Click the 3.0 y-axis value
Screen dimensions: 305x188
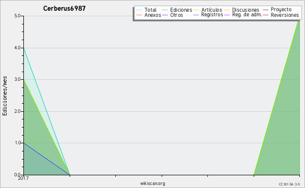pyautogui.click(x=17, y=79)
